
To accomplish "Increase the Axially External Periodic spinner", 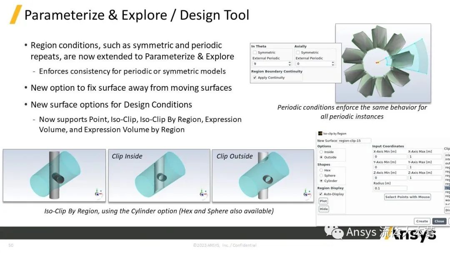I will click(x=333, y=62).
